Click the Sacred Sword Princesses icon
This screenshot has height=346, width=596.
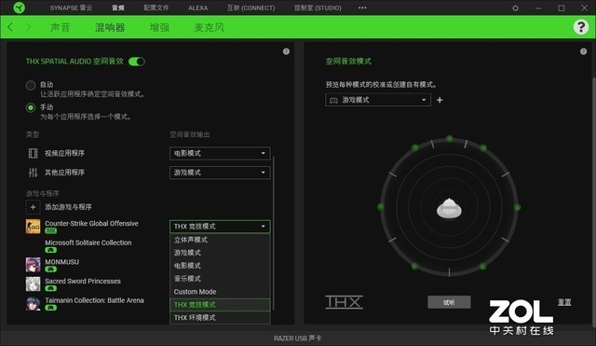pyautogui.click(x=34, y=284)
